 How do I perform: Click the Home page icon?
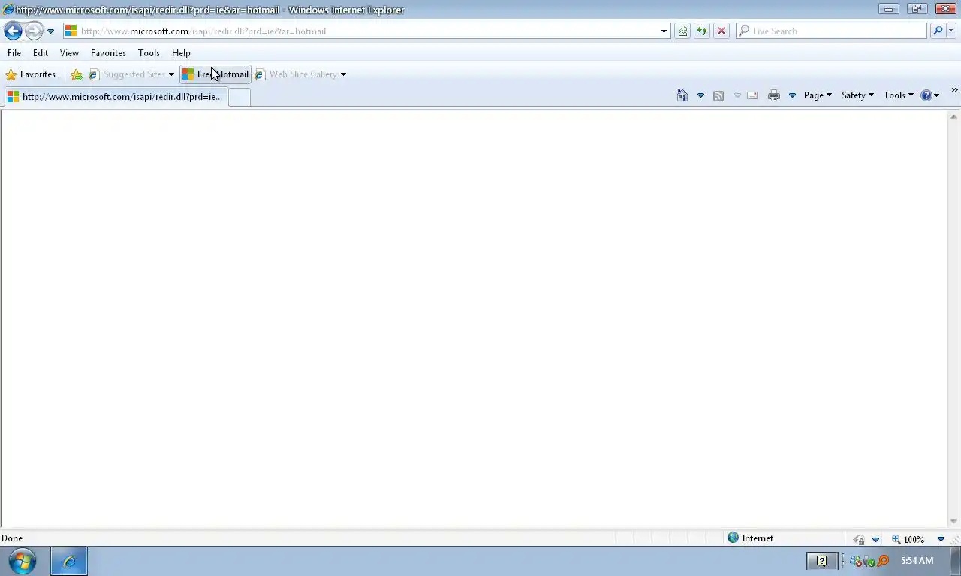pos(682,95)
